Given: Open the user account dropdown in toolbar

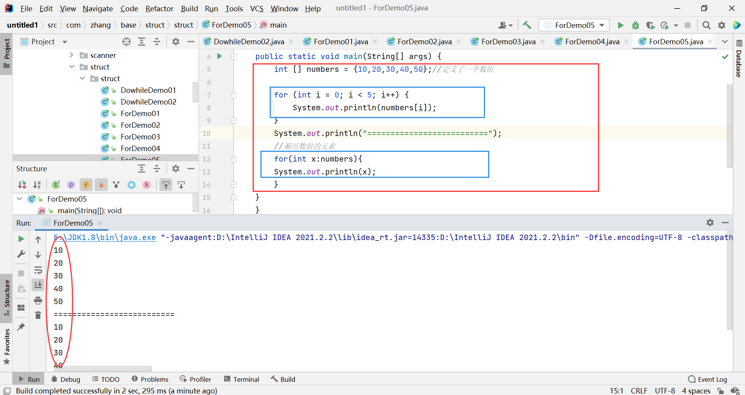Looking at the screenshot, I should (x=506, y=25).
